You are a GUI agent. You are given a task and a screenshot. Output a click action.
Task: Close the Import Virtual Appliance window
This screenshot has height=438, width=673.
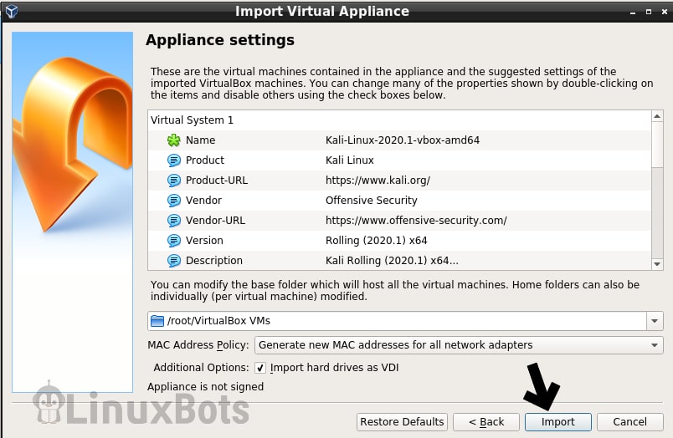(x=665, y=12)
